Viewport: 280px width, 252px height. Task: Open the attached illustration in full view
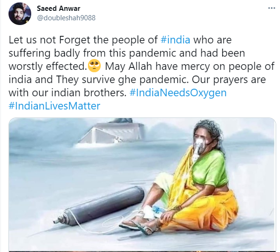pos(142,185)
